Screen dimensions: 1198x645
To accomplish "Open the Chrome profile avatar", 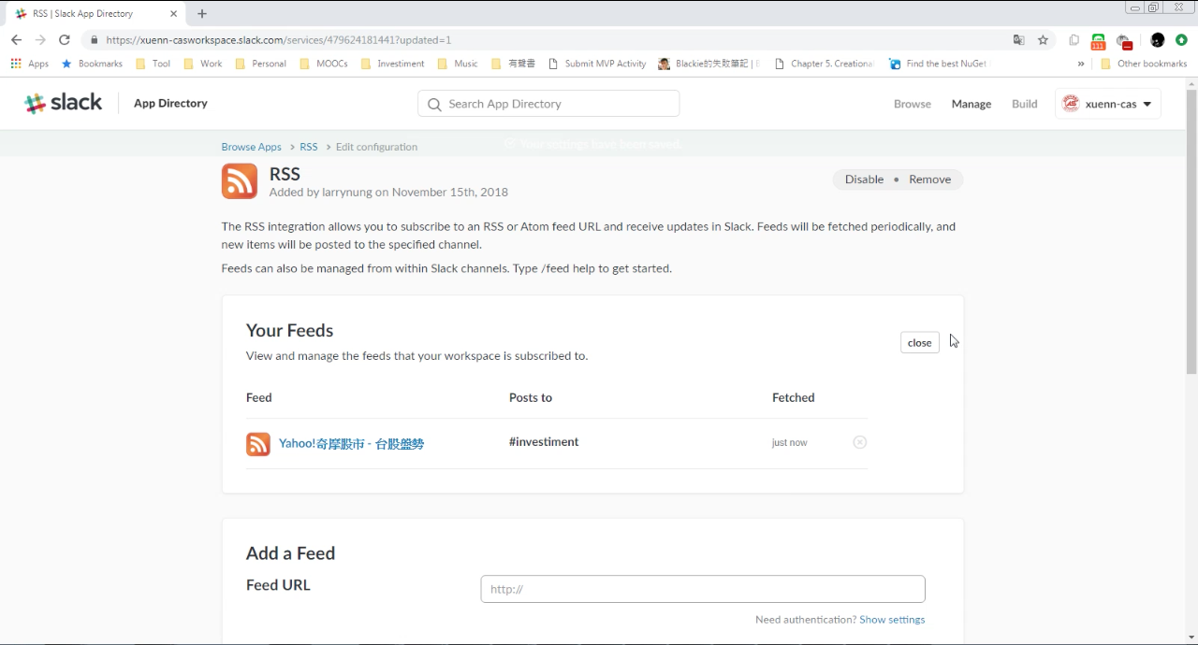I will point(1158,40).
